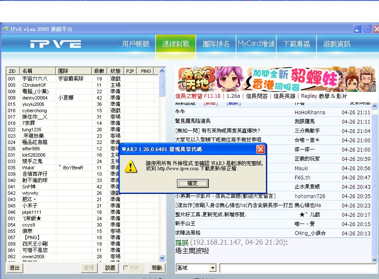Open the 信長之野望 F13.1B link
The height and width of the screenshot is (279, 379).
point(198,96)
